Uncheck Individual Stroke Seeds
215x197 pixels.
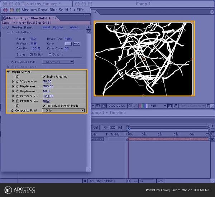[44, 106]
